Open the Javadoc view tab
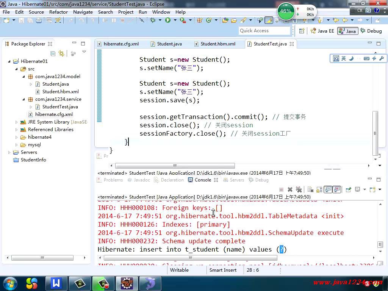388x291 pixels. (139, 180)
